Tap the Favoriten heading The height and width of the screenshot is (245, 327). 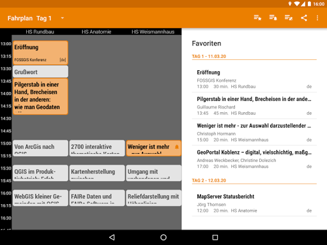(206, 43)
